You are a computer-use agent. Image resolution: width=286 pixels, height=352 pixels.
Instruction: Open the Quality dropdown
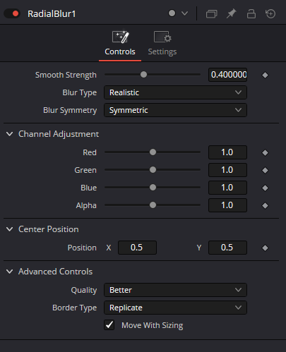pyautogui.click(x=175, y=290)
